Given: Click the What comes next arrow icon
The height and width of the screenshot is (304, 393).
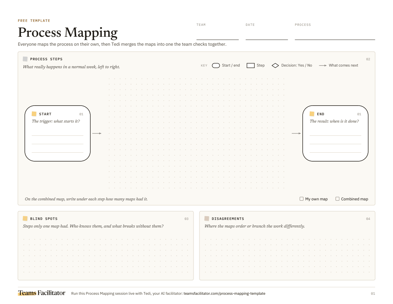Looking at the screenshot, I should [323, 66].
